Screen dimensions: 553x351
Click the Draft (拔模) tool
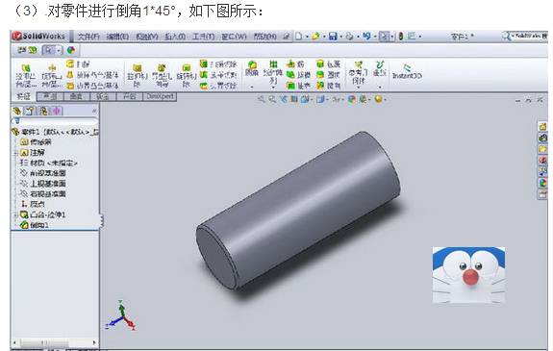299,75
